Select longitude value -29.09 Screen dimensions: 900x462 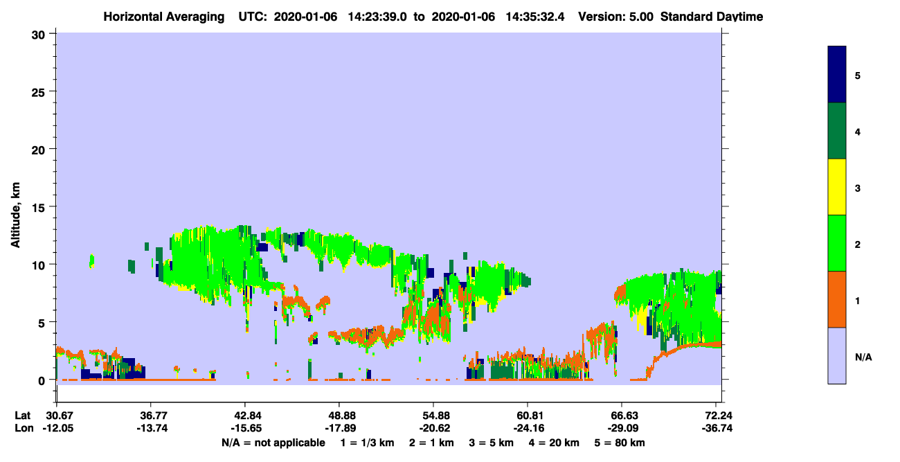pyautogui.click(x=622, y=428)
